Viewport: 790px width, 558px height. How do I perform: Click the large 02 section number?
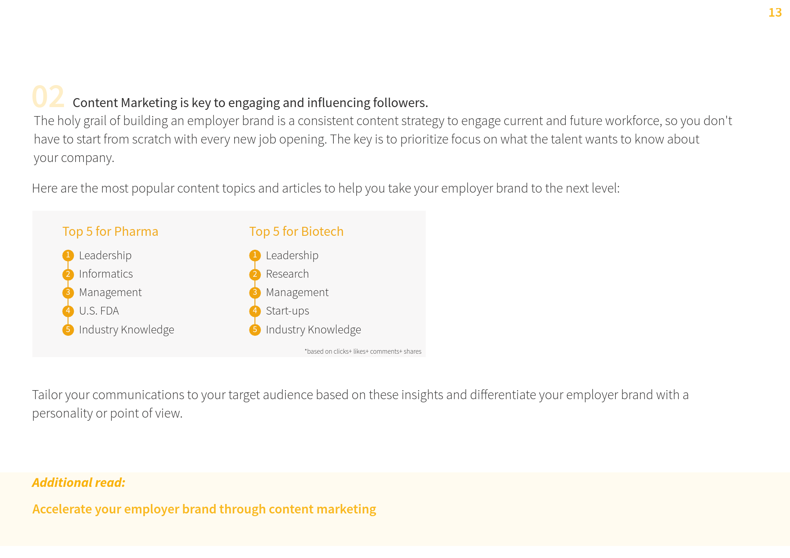point(48,97)
